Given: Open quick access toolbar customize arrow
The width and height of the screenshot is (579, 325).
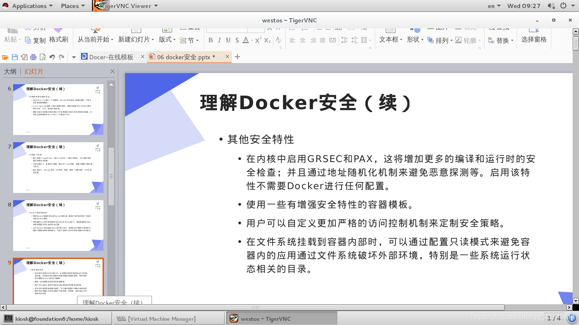Looking at the screenshot, I should point(74,57).
